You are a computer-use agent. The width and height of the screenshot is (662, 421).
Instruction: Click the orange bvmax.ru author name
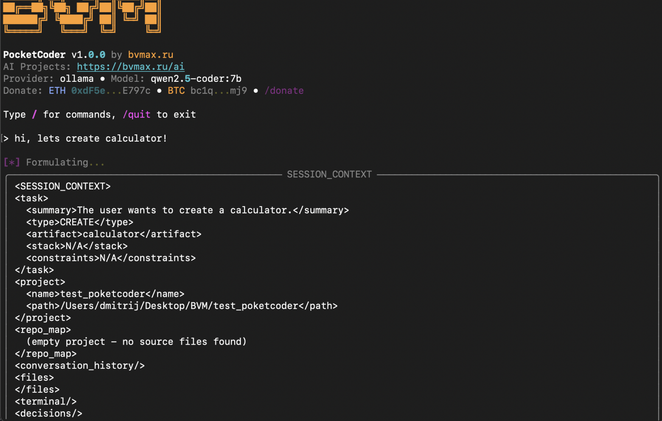[x=150, y=55]
